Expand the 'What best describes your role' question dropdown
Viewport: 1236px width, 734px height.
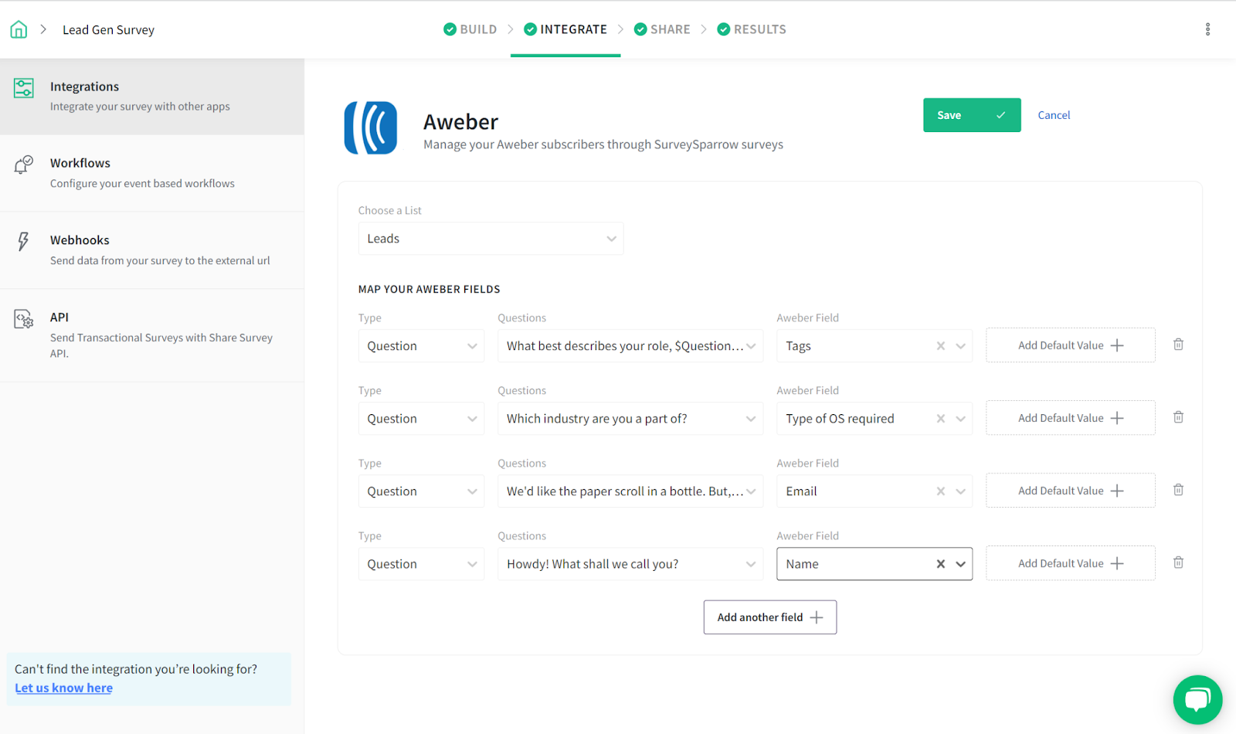click(630, 346)
